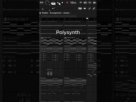
Task: Select the first Analog Lab V clip
Action: coord(52,41)
